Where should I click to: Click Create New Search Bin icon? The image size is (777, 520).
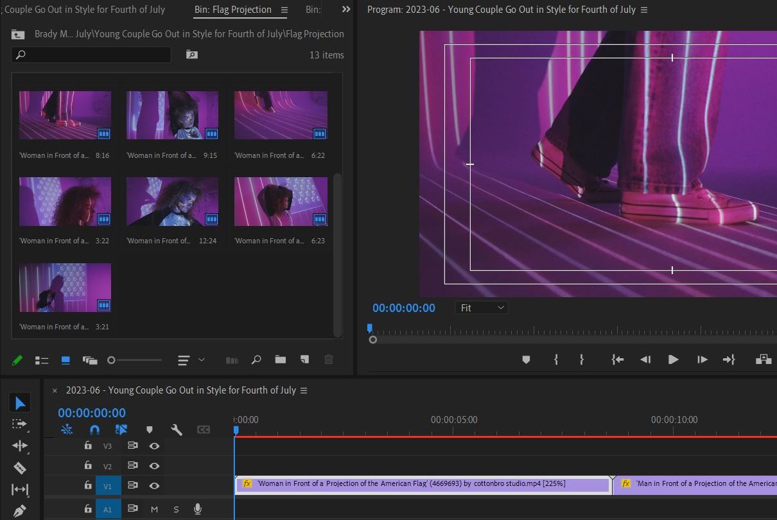click(x=191, y=55)
